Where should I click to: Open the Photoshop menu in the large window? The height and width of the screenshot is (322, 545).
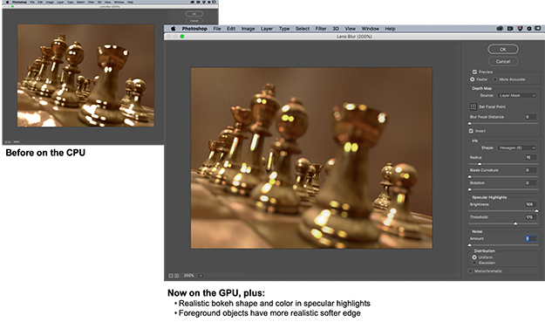[194, 29]
